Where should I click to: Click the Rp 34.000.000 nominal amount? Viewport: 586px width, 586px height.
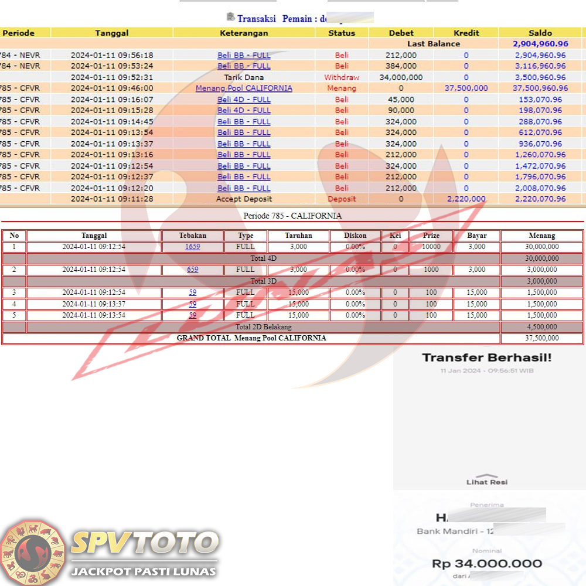(486, 564)
